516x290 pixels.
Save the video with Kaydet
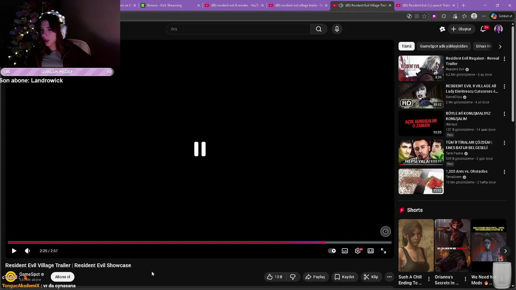(344, 277)
